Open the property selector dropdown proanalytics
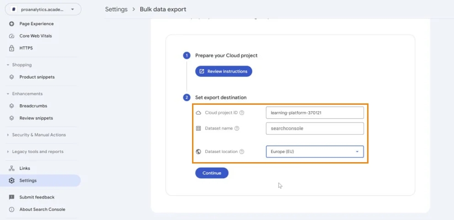 click(43, 9)
